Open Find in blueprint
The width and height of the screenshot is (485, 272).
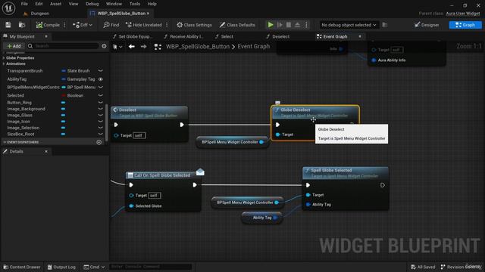click(x=111, y=25)
